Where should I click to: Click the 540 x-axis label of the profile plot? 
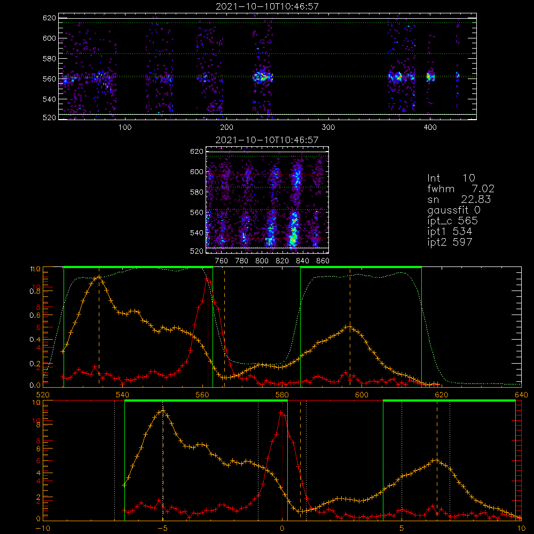(123, 395)
